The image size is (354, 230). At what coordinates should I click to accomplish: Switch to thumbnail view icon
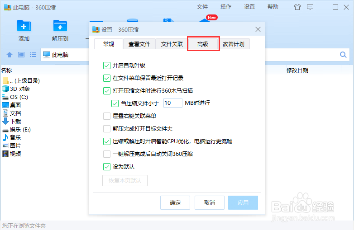[x=21, y=55]
